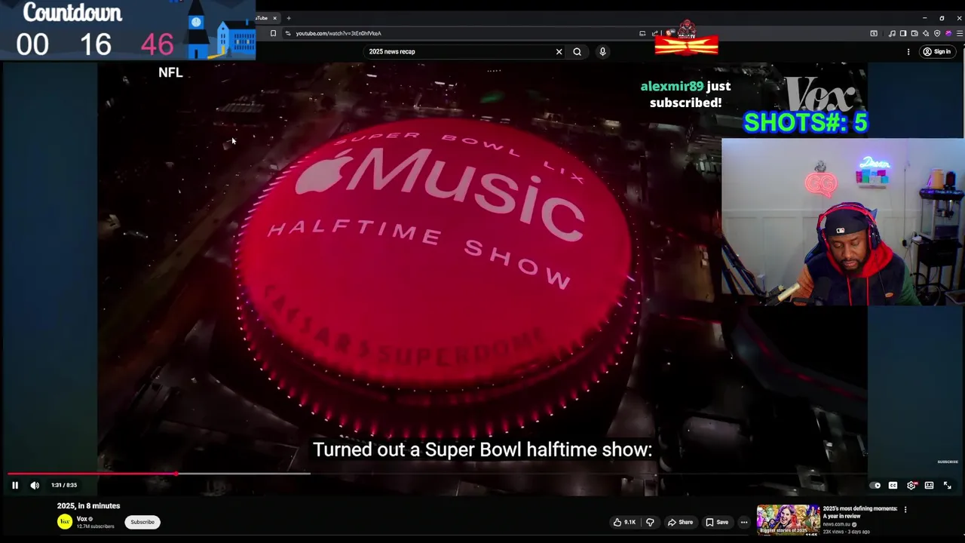The width and height of the screenshot is (965, 543).
Task: Save the video to a playlist
Action: point(717,522)
